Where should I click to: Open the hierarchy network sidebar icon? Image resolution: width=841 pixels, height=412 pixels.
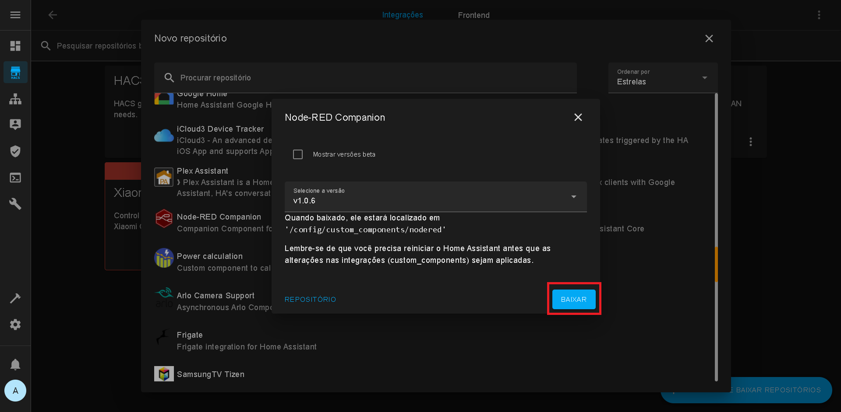(15, 99)
